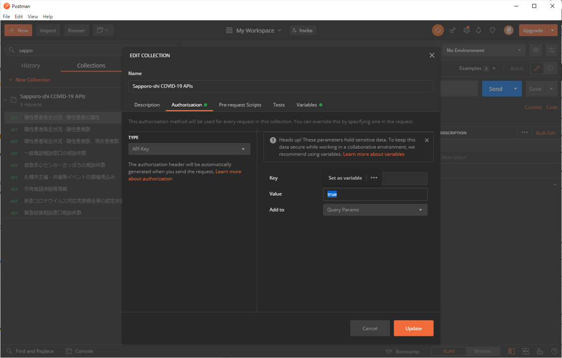Click the sync status icon
562x358 pixels.
click(x=438, y=30)
